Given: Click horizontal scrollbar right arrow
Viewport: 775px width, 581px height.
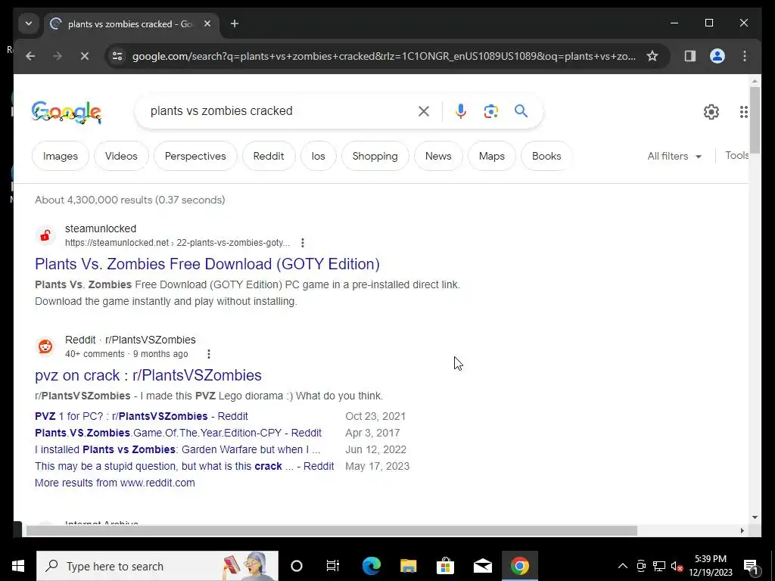Looking at the screenshot, I should click(x=742, y=530).
